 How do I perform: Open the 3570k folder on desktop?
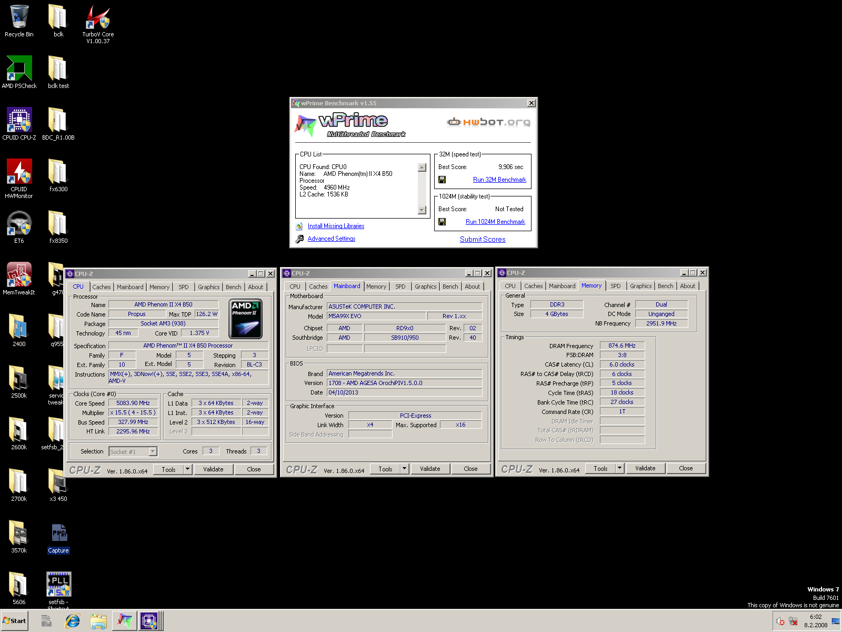coord(19,537)
